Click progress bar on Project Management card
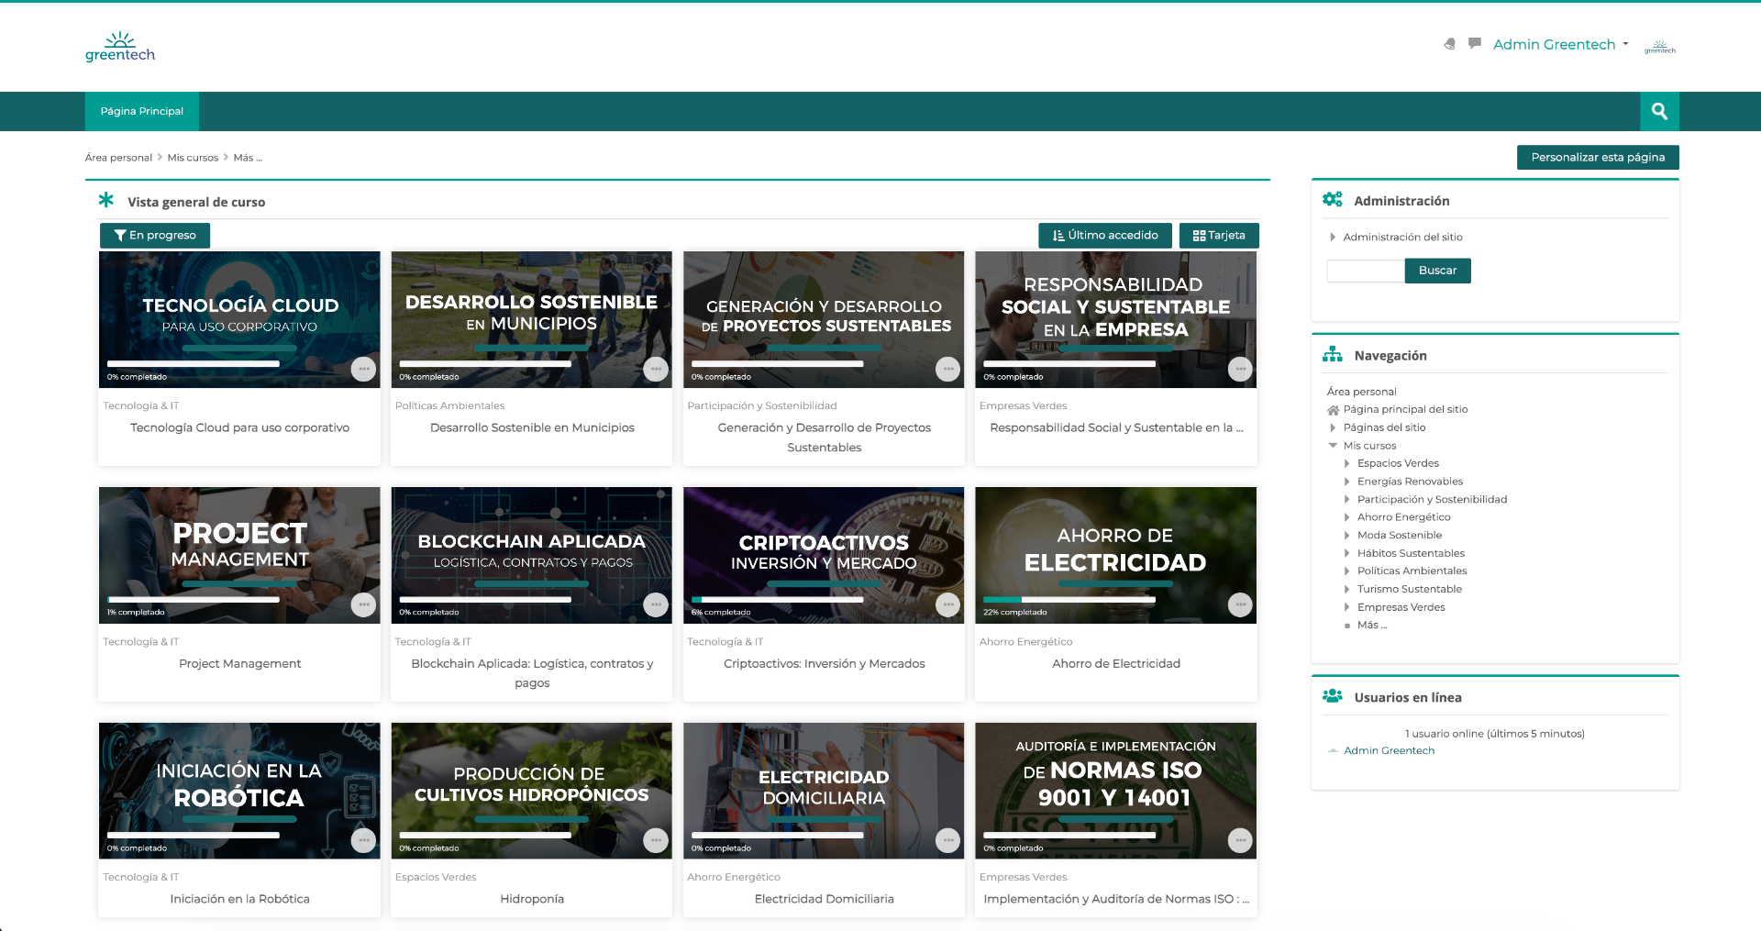1761x931 pixels. tap(193, 600)
